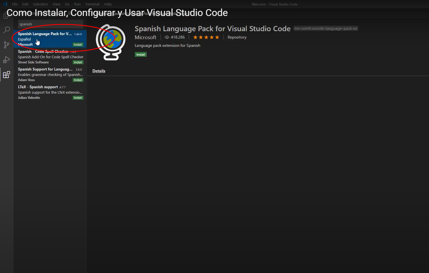Click the VS Code logo in title bar
Viewport: 429px width, 273px height.
[5, 4]
